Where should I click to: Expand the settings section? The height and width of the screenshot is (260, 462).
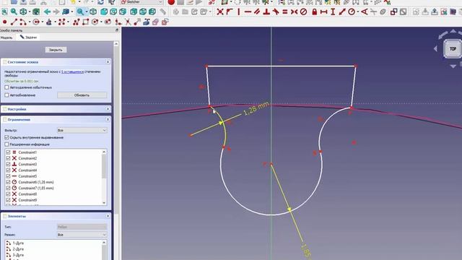click(x=108, y=109)
